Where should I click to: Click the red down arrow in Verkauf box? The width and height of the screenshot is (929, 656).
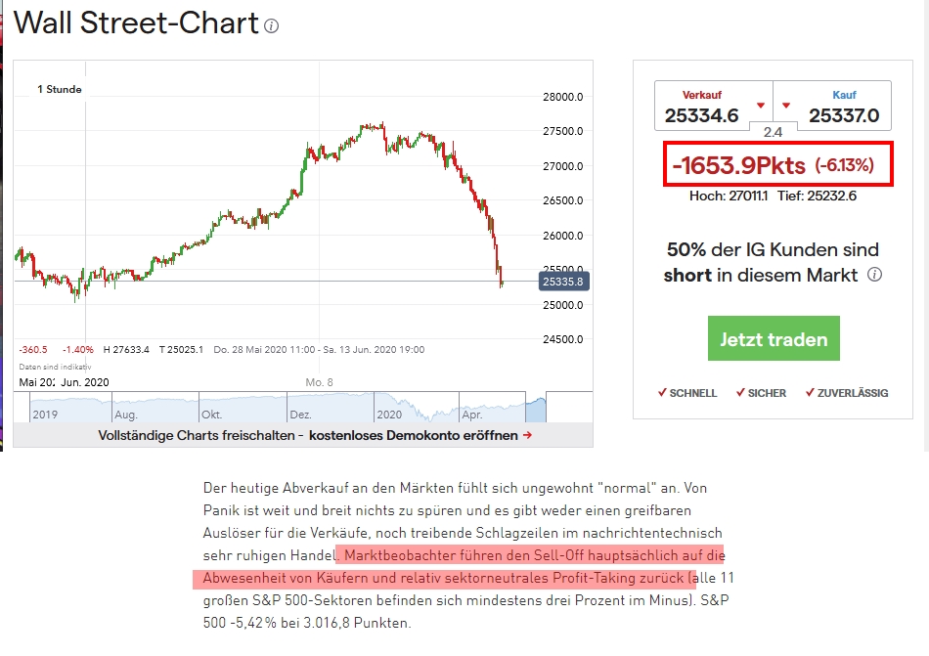[x=761, y=106]
